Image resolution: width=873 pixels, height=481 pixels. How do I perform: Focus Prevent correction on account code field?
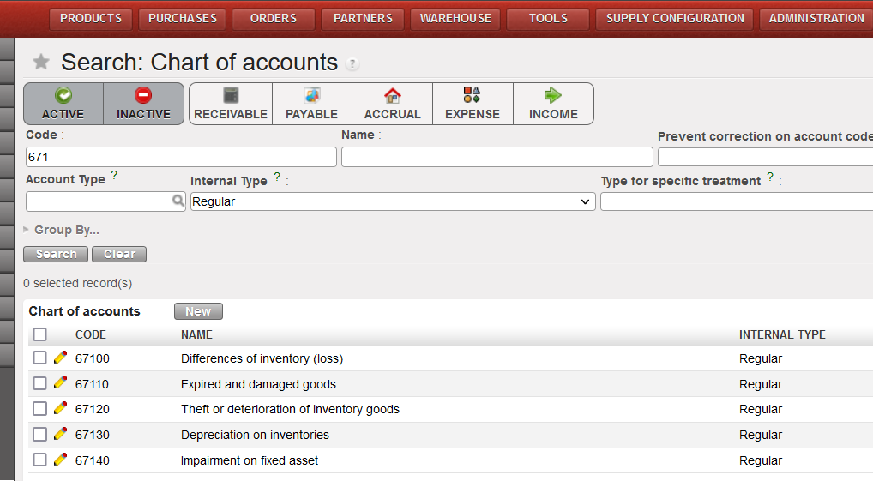[765, 157]
